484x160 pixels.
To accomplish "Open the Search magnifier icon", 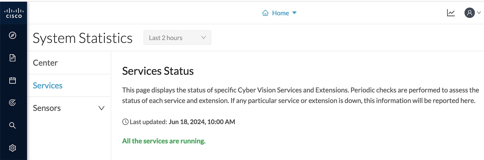I will (x=13, y=125).
